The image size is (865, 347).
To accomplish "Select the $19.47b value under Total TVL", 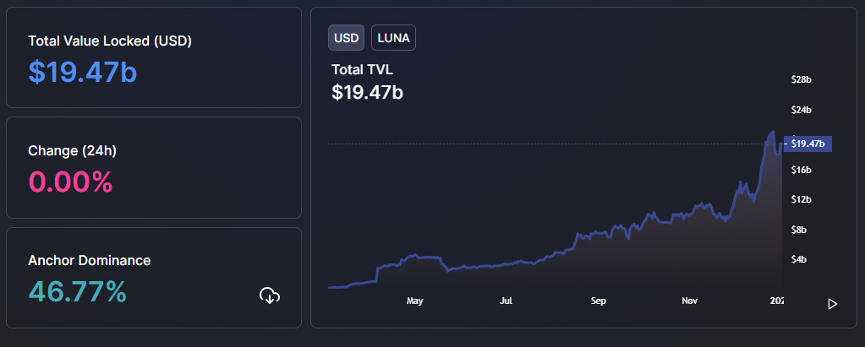I will pyautogui.click(x=368, y=91).
